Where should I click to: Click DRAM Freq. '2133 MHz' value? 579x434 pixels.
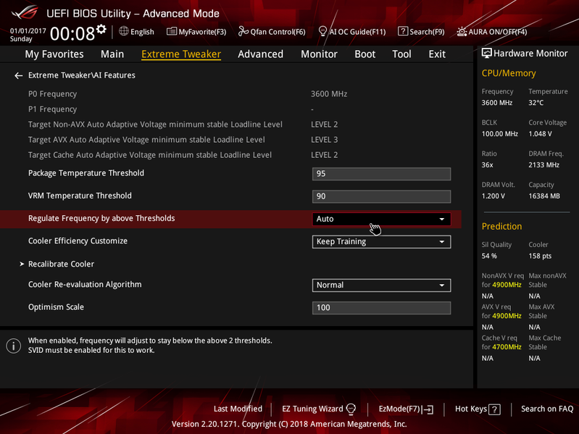(x=543, y=165)
